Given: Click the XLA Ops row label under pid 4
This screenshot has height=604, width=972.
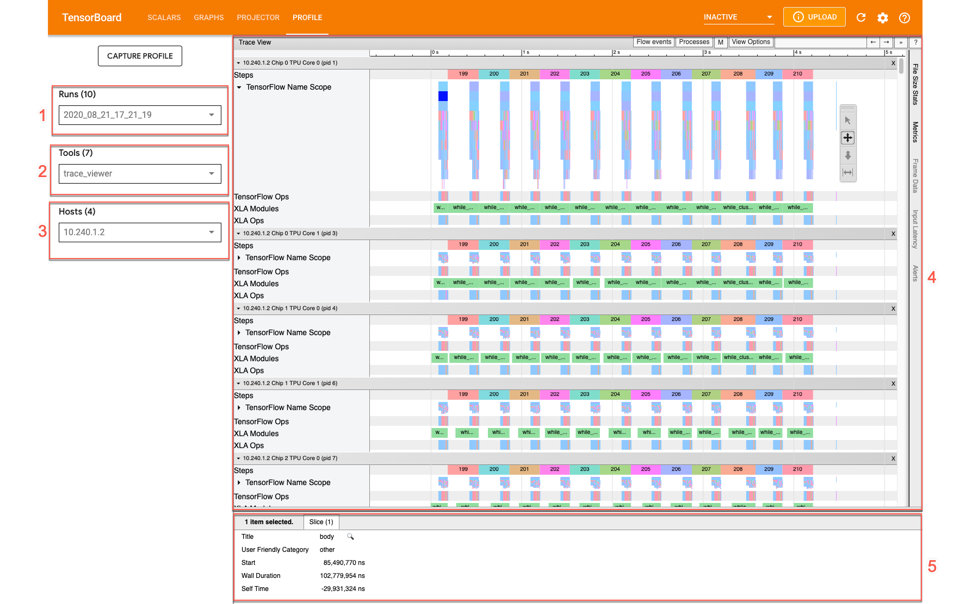Looking at the screenshot, I should (249, 370).
